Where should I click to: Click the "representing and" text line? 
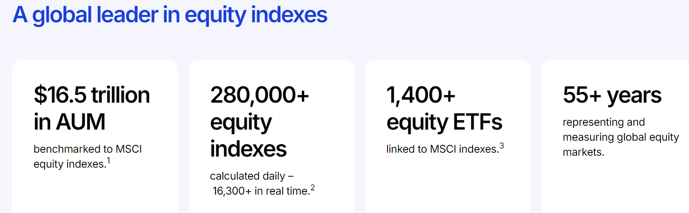(603, 122)
